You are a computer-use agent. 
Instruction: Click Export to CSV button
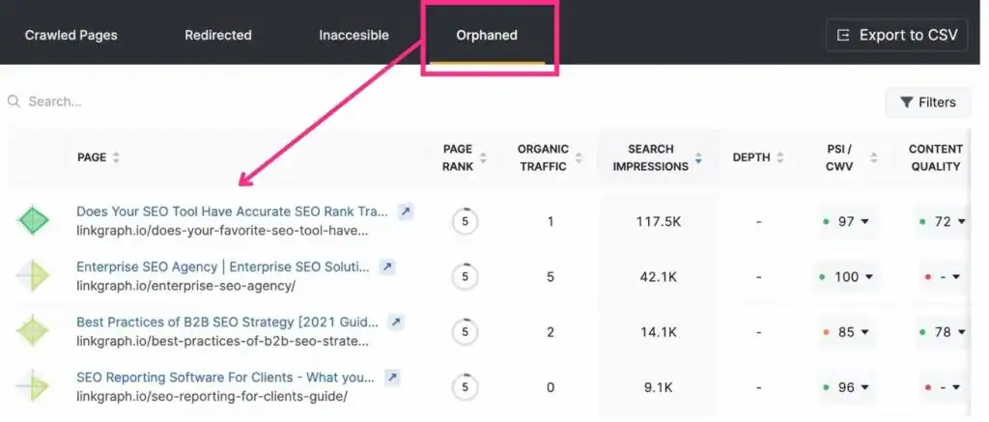(x=897, y=36)
